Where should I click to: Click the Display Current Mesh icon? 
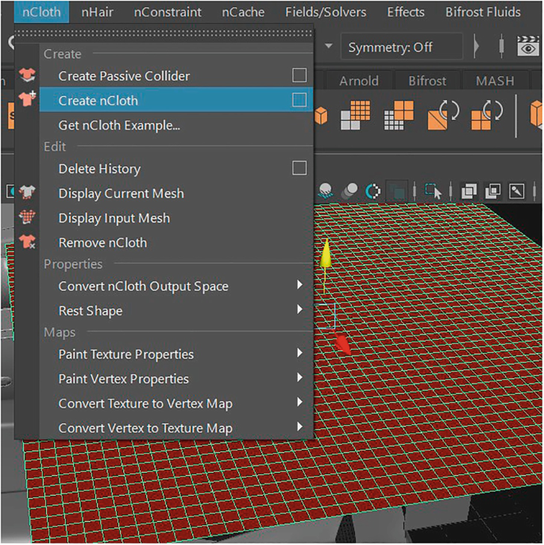pos(28,193)
